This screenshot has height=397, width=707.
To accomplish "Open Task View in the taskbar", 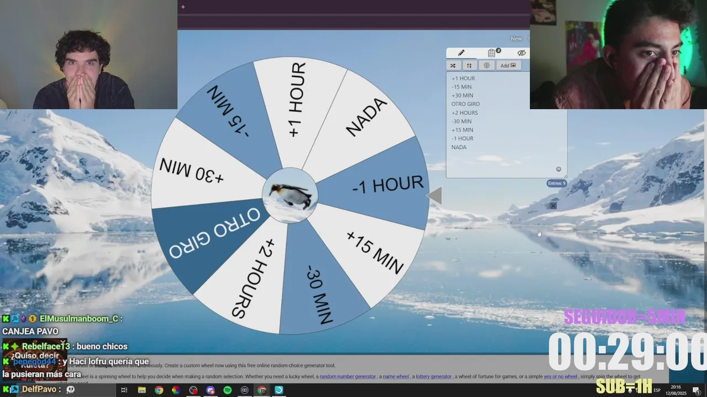I will pyautogui.click(x=124, y=390).
